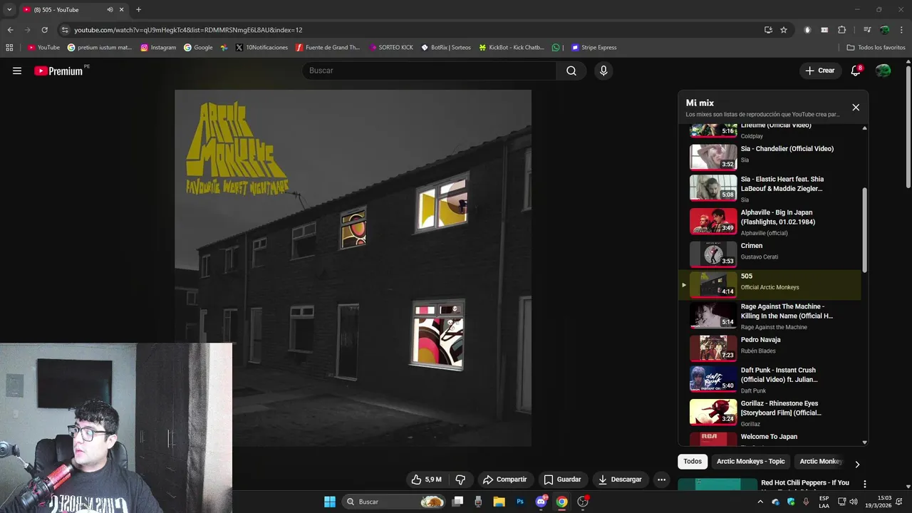Open the Chrome apps grid shortcut

coord(9,48)
